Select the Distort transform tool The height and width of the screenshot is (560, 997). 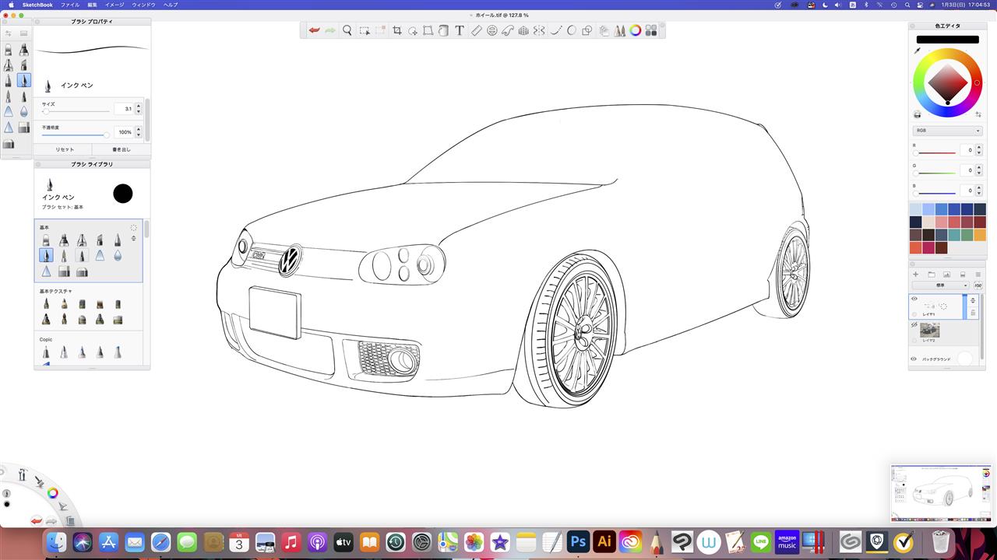[428, 30]
